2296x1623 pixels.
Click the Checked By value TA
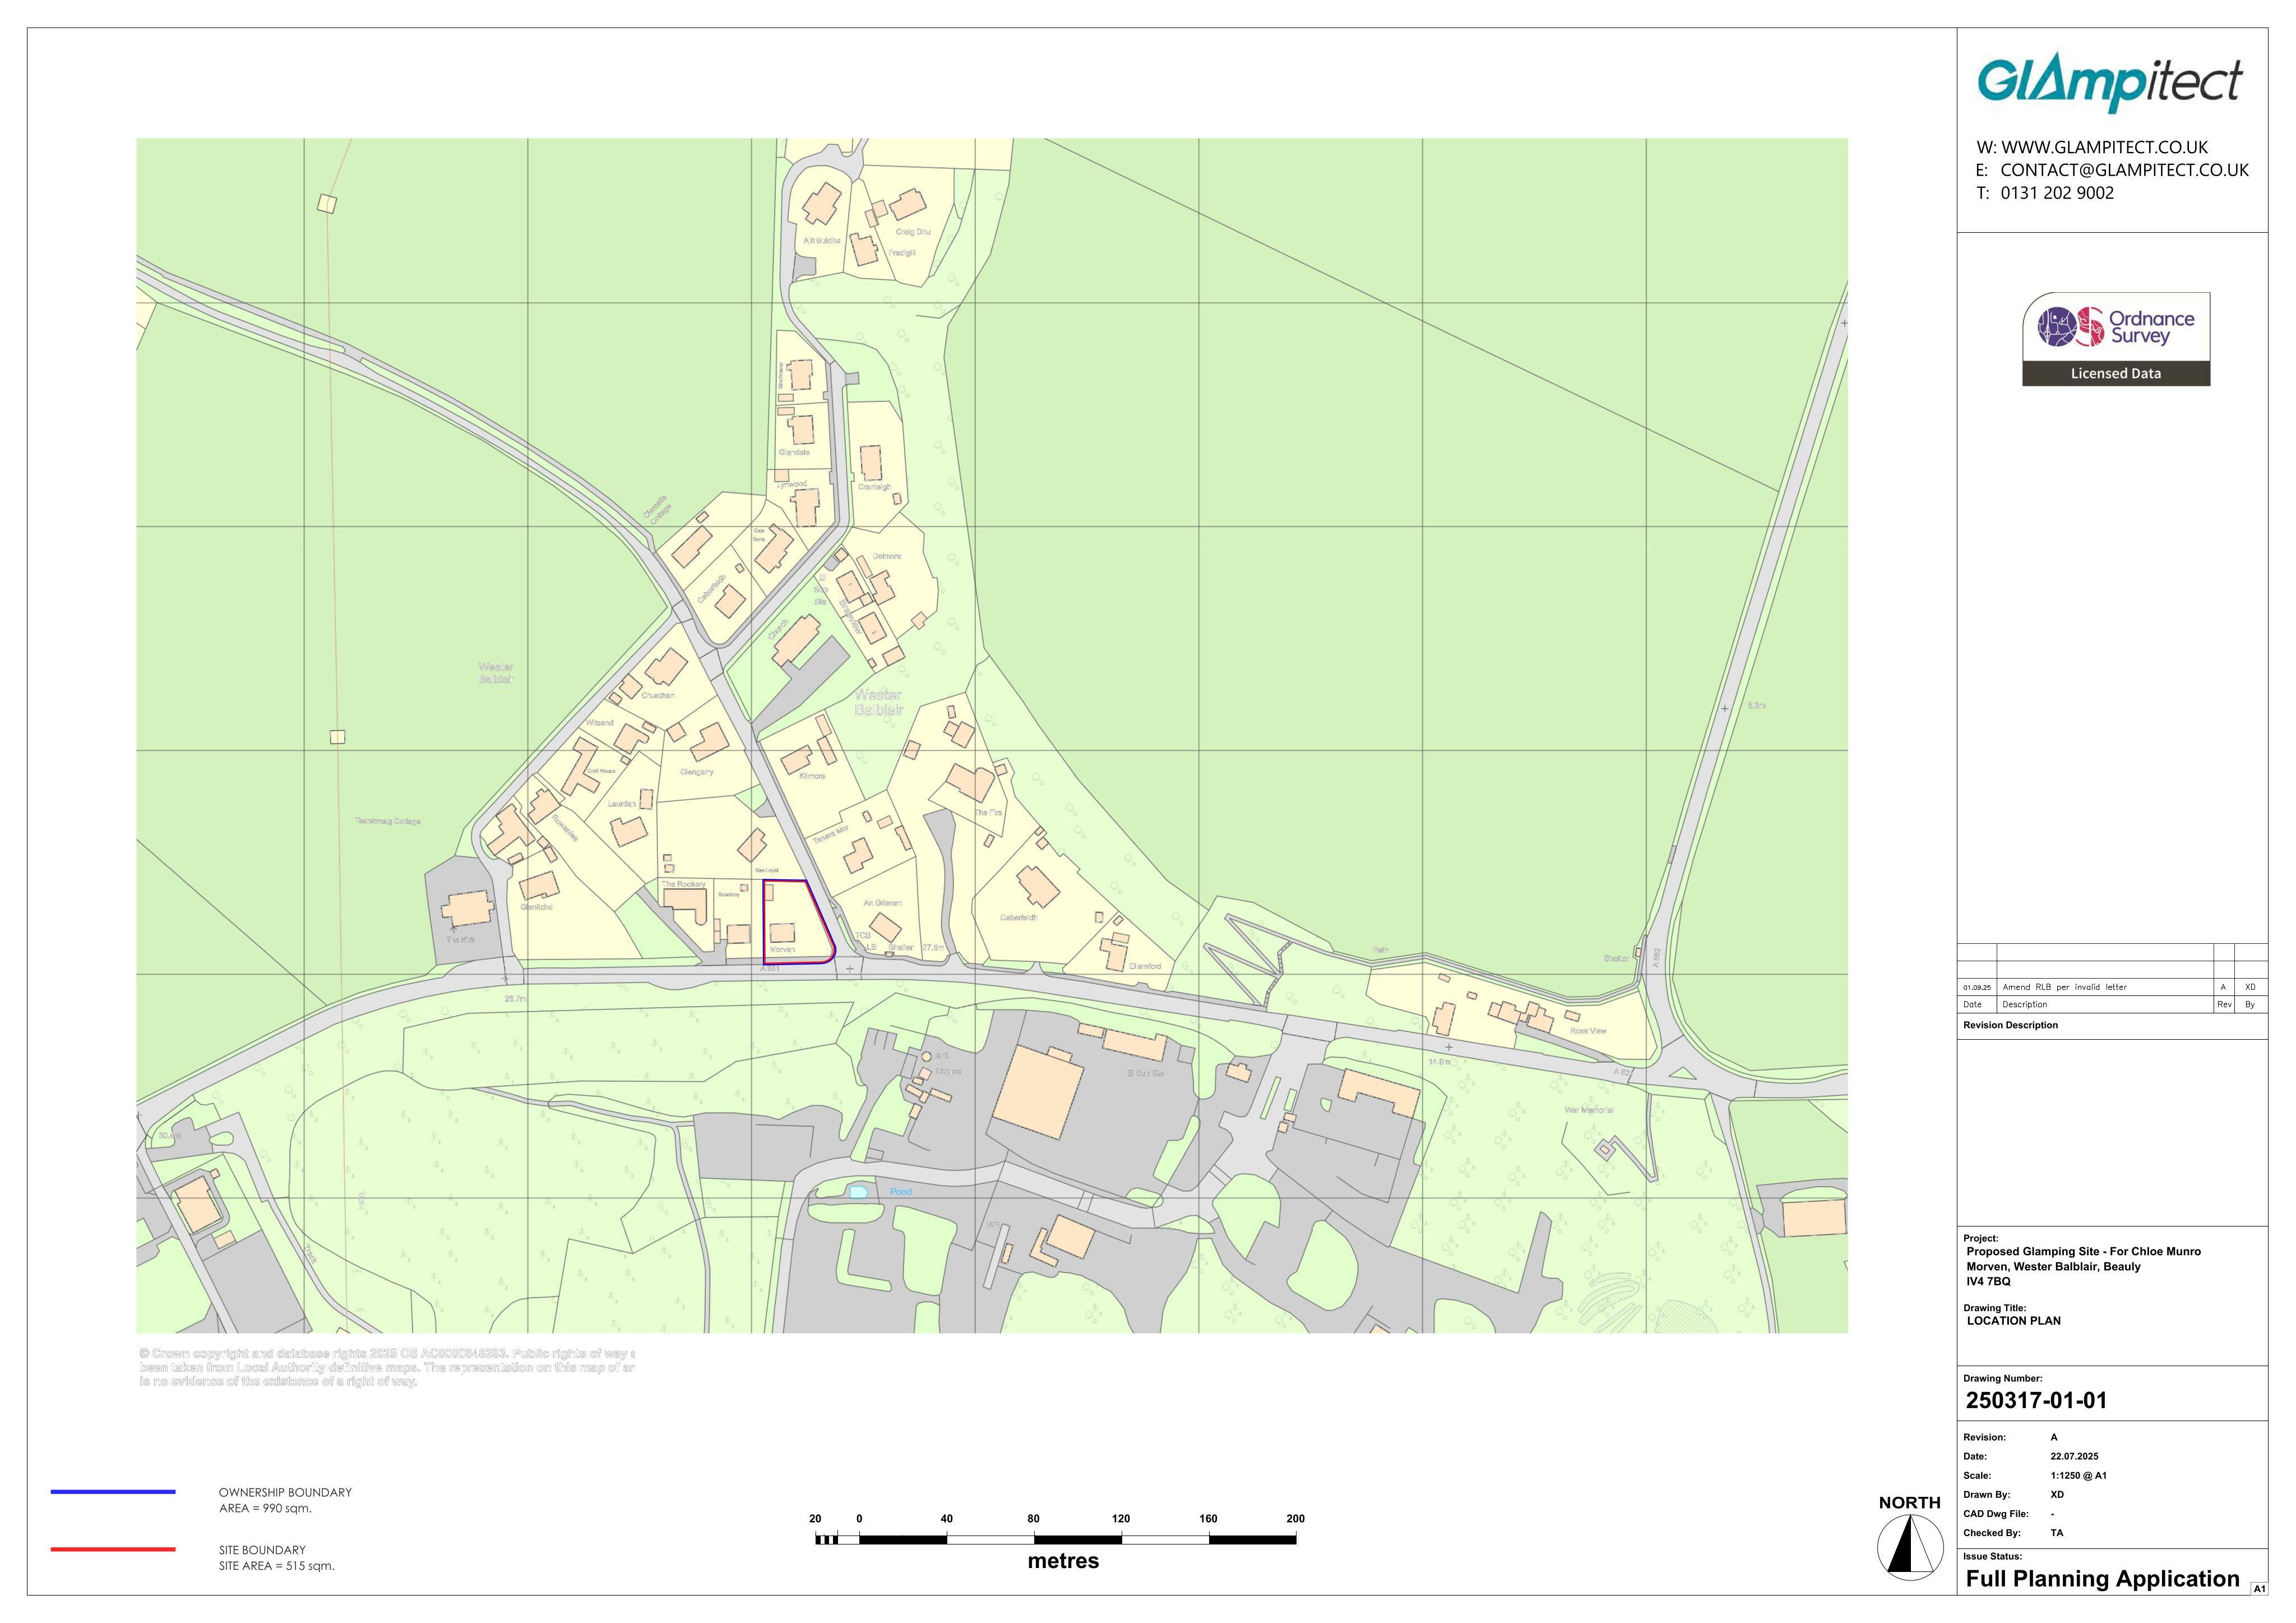2057,1533
